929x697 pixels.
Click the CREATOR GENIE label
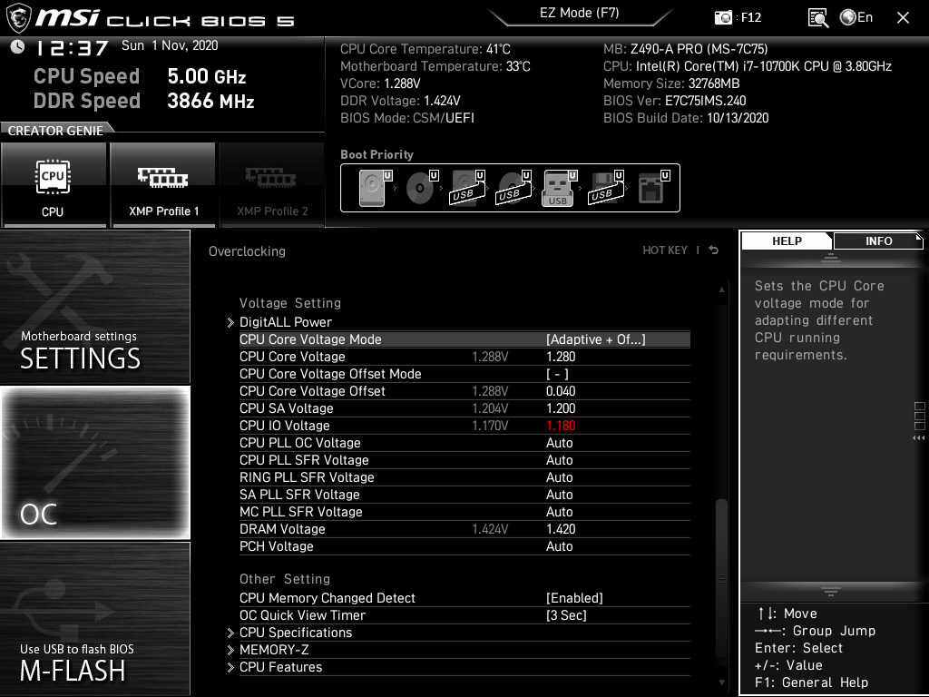[55, 131]
